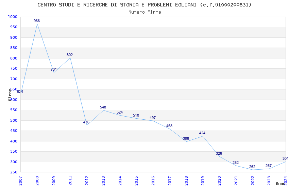Click y-axis value 300
The width and height of the screenshot is (289, 187).
(x=14, y=162)
